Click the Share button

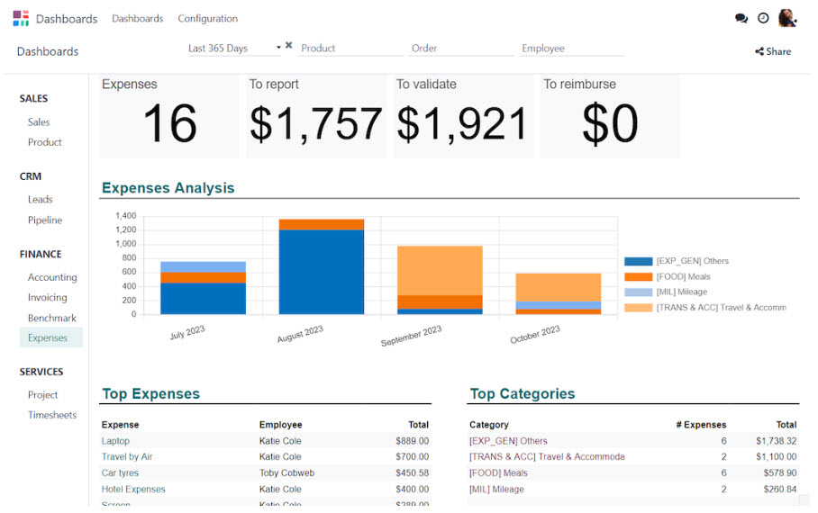tap(773, 52)
